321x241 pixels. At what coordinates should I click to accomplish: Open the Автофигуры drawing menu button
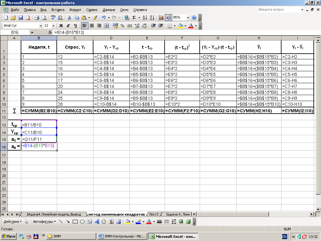click(45, 222)
